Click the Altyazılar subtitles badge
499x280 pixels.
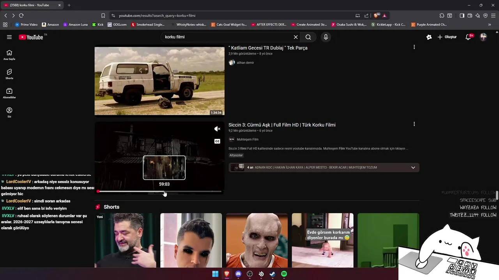click(x=236, y=155)
